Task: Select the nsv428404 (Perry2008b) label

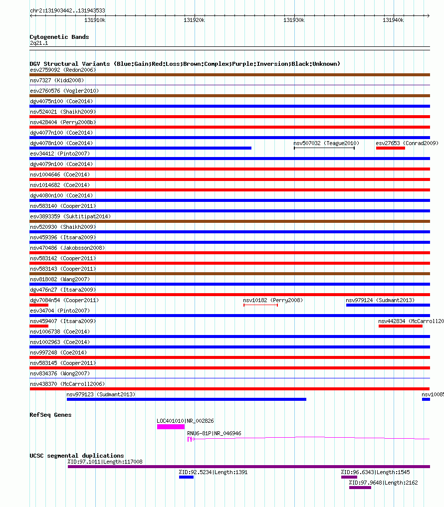Action: point(63,122)
